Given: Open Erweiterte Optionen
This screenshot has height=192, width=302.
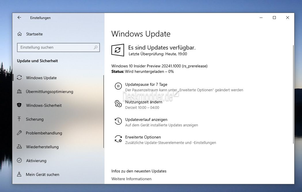Looking at the screenshot, I should click(x=143, y=137).
